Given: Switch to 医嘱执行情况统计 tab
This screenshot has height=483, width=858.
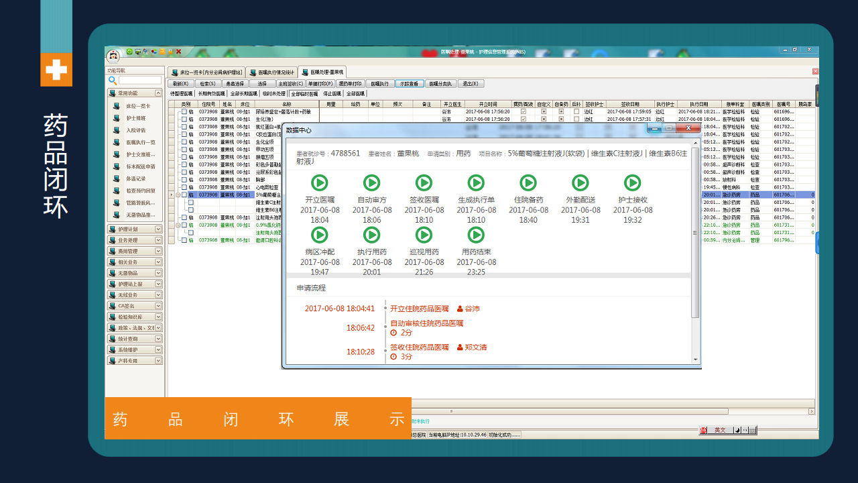Looking at the screenshot, I should 271,72.
